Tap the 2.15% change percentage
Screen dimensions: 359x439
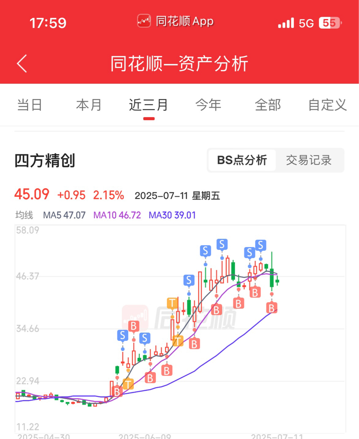coord(109,195)
